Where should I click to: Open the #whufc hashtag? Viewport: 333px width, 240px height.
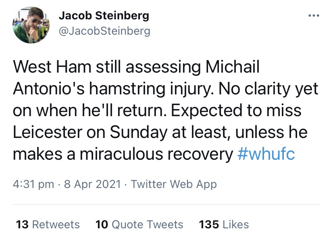266,154
